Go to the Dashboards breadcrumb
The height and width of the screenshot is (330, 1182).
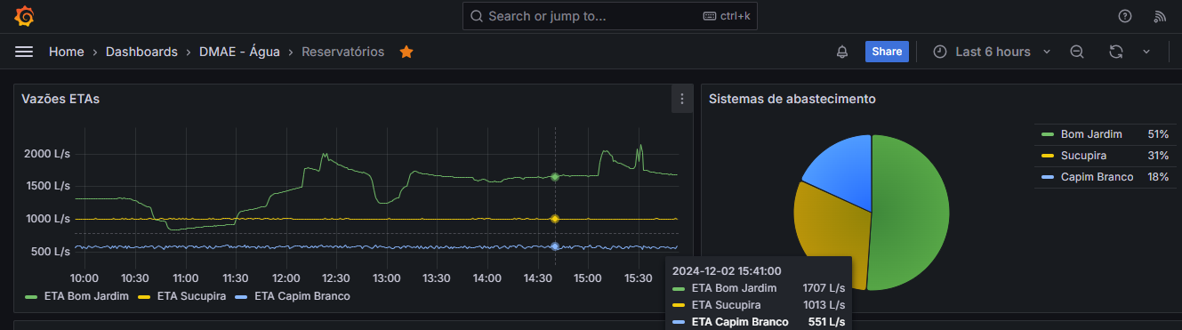click(x=141, y=52)
